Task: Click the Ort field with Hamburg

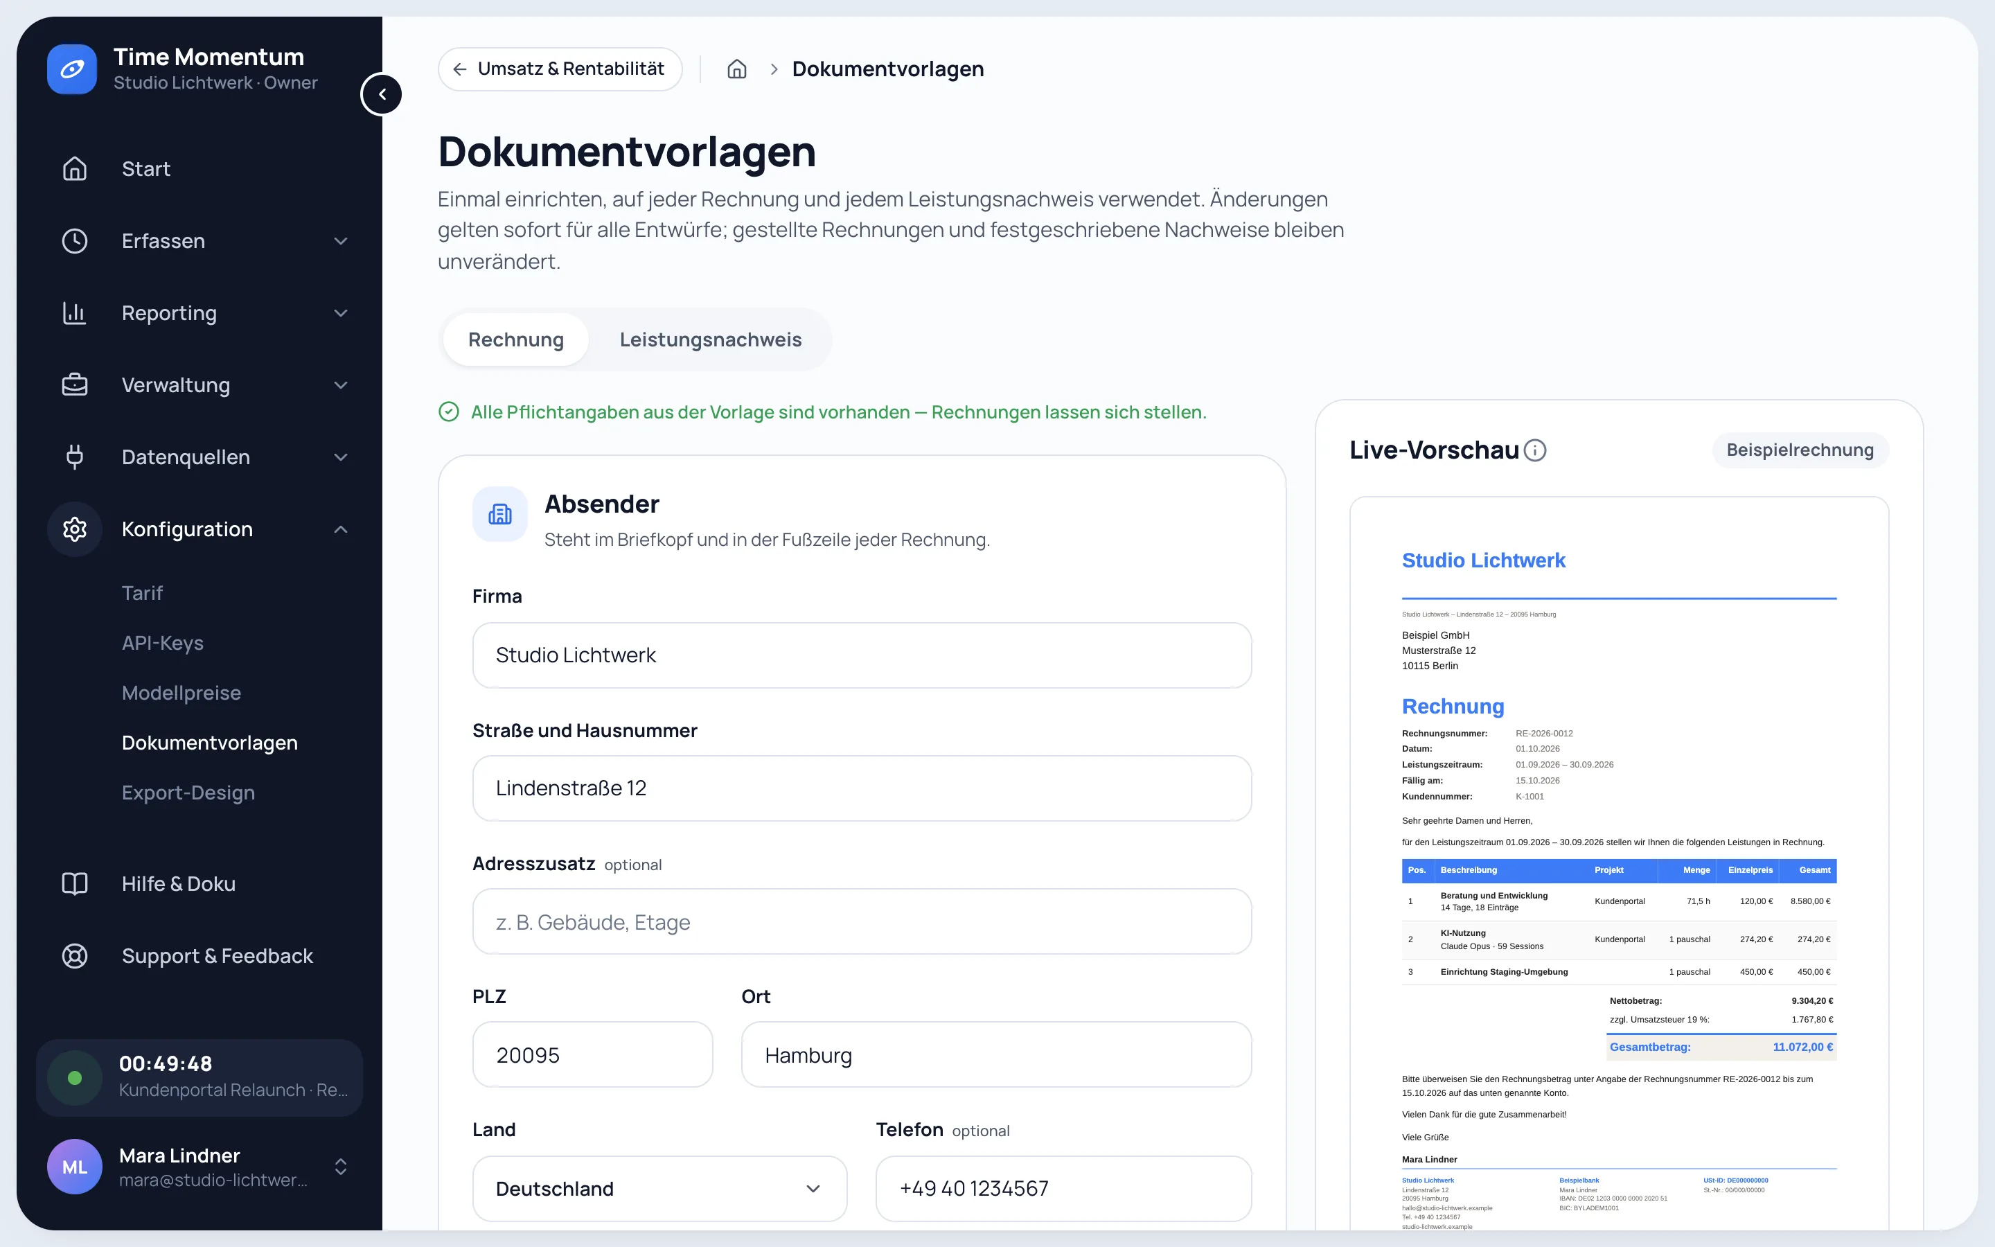Action: pyautogui.click(x=996, y=1055)
